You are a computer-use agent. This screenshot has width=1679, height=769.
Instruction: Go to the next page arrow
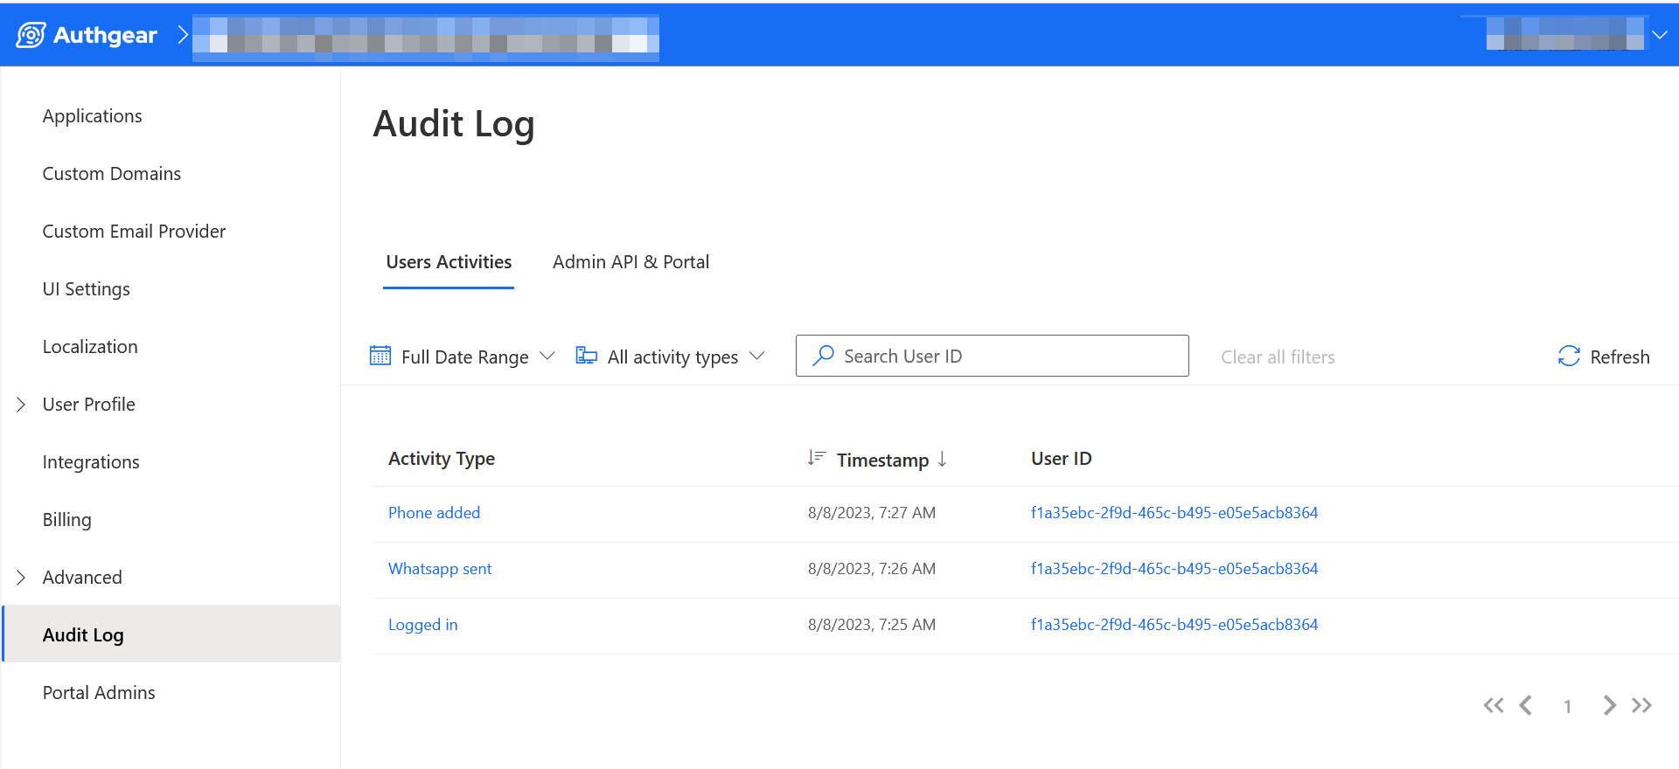click(x=1609, y=705)
